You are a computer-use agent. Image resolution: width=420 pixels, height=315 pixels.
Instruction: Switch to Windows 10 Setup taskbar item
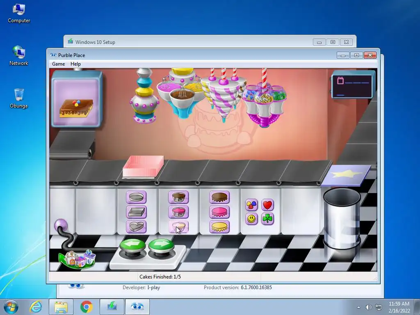click(x=112, y=307)
